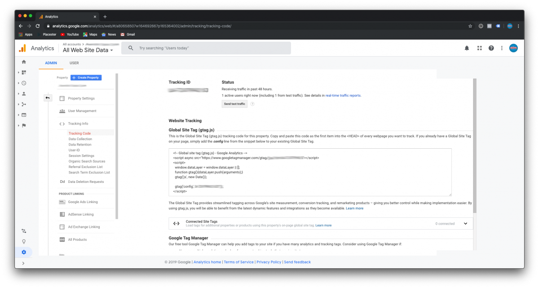Screen dimensions: 539x288
Task: Open the All Web Site Data view dropdown
Action: [x=88, y=50]
